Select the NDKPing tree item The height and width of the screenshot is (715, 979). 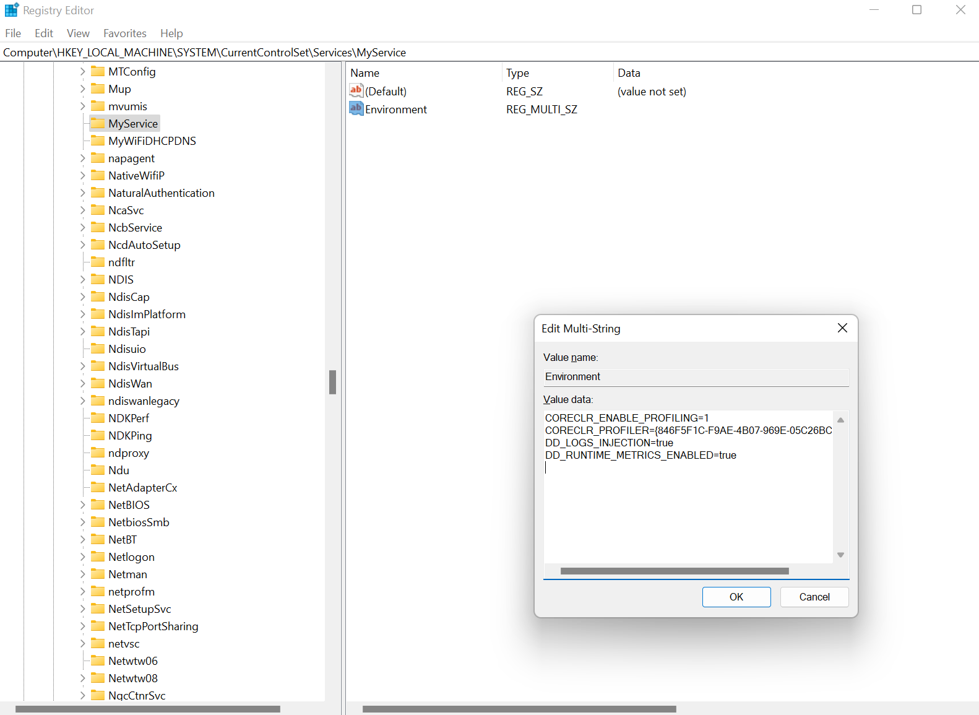(130, 435)
